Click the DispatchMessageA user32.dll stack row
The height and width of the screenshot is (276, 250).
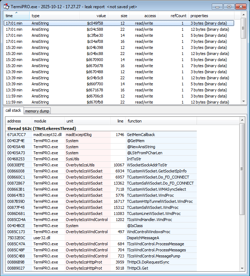(x=143, y=238)
